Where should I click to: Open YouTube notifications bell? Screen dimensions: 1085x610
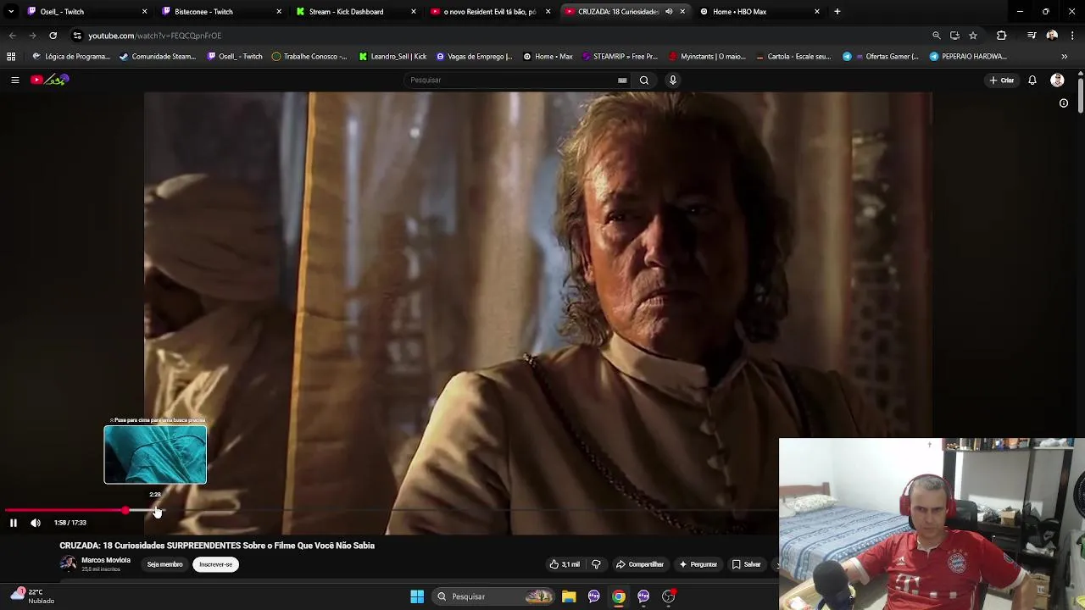[1032, 80]
